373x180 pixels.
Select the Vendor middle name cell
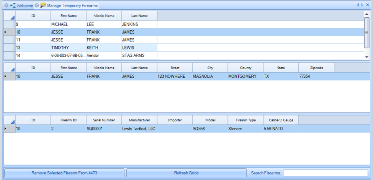tap(104, 55)
